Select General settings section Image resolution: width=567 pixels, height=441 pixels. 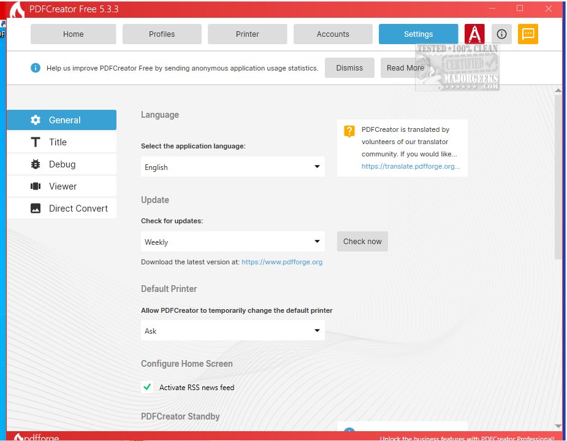(x=62, y=120)
